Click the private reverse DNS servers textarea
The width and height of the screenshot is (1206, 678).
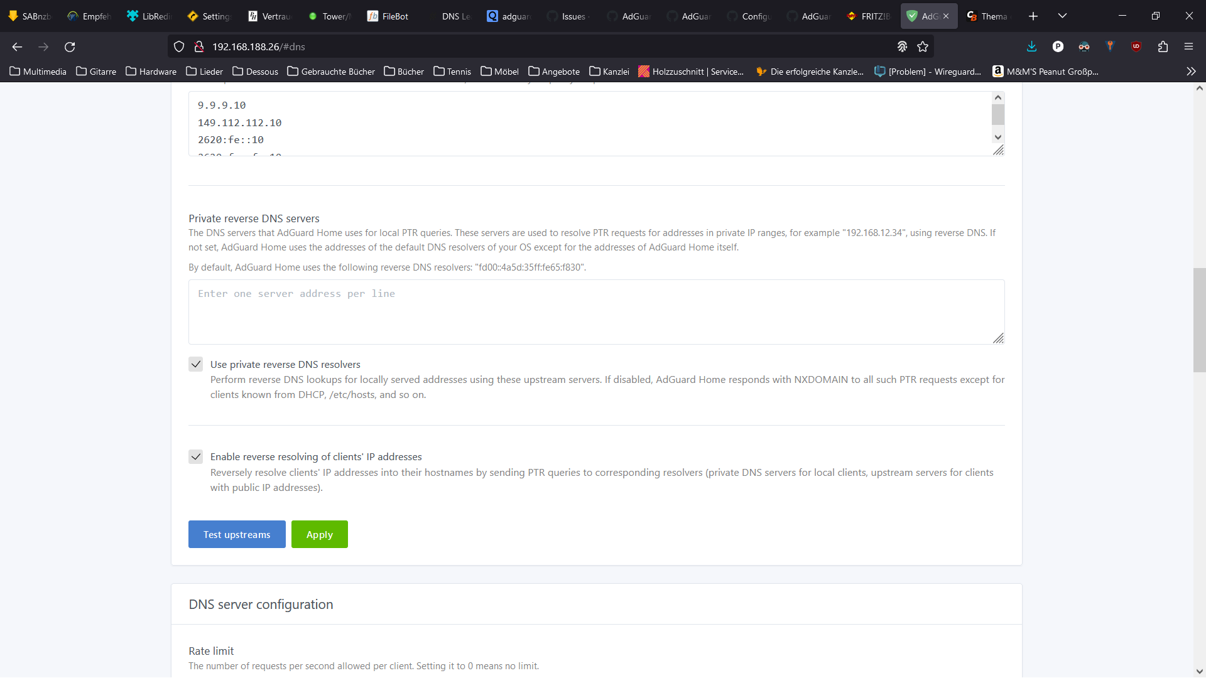click(595, 312)
